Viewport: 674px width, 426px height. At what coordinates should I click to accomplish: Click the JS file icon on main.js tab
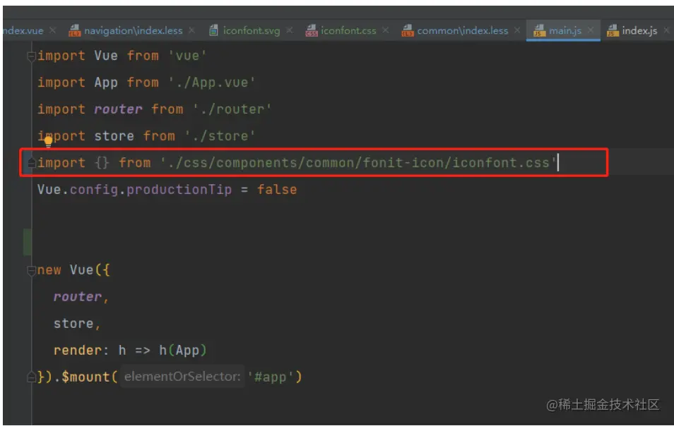pos(539,30)
